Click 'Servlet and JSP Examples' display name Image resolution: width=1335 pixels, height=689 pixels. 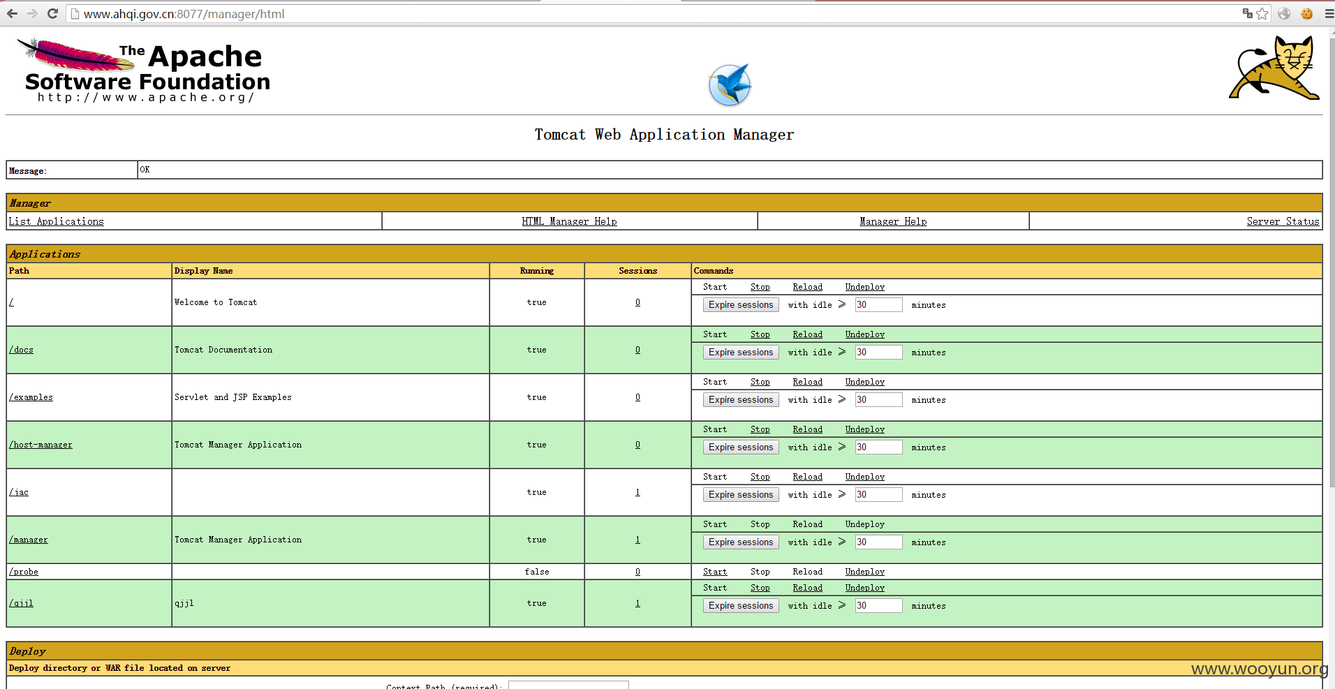tap(233, 397)
